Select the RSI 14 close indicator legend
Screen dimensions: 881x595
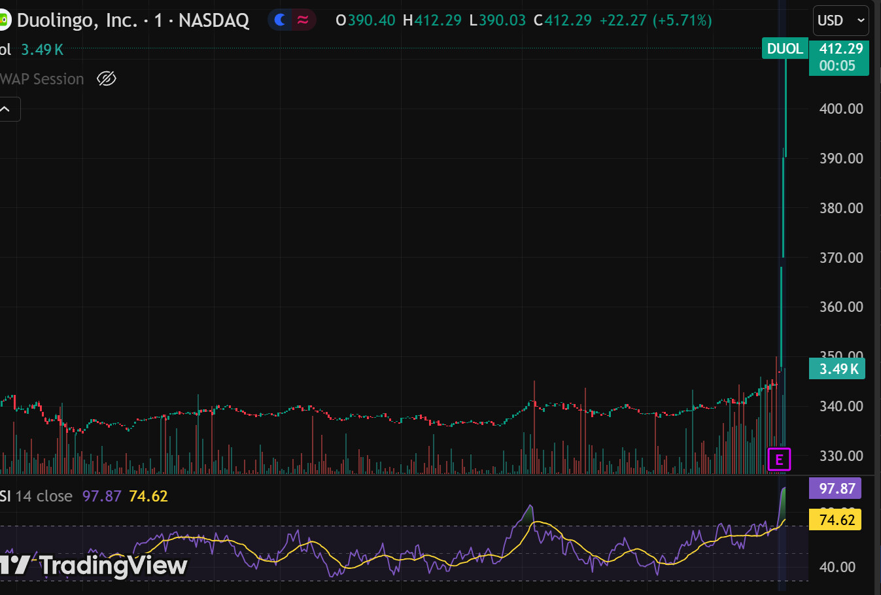click(37, 496)
